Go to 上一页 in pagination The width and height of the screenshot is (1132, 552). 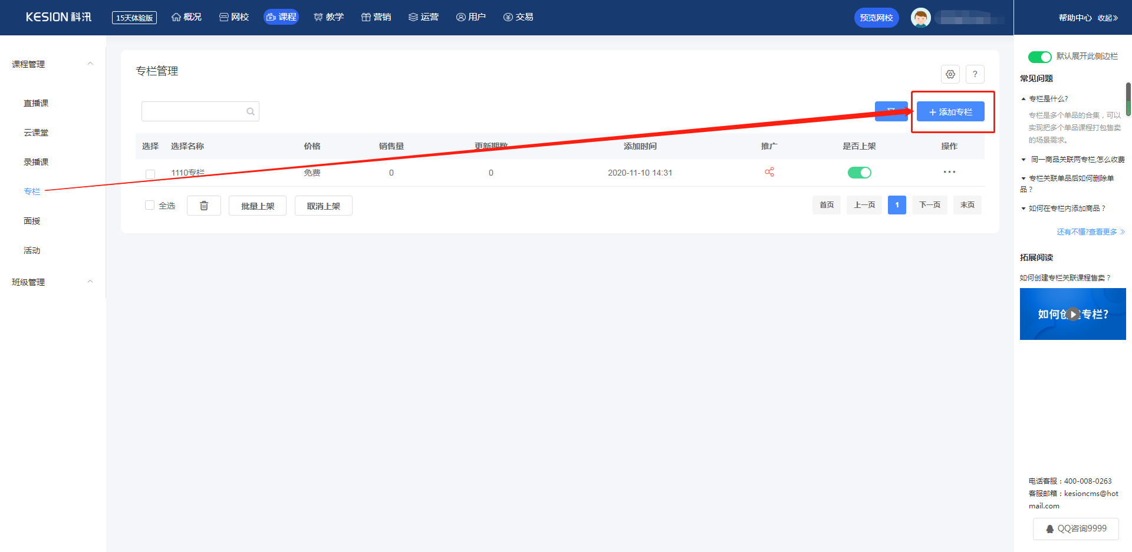tap(864, 205)
